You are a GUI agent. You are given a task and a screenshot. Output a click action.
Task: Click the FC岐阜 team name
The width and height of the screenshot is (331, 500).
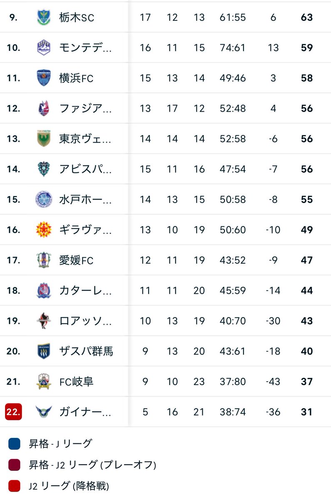(76, 382)
